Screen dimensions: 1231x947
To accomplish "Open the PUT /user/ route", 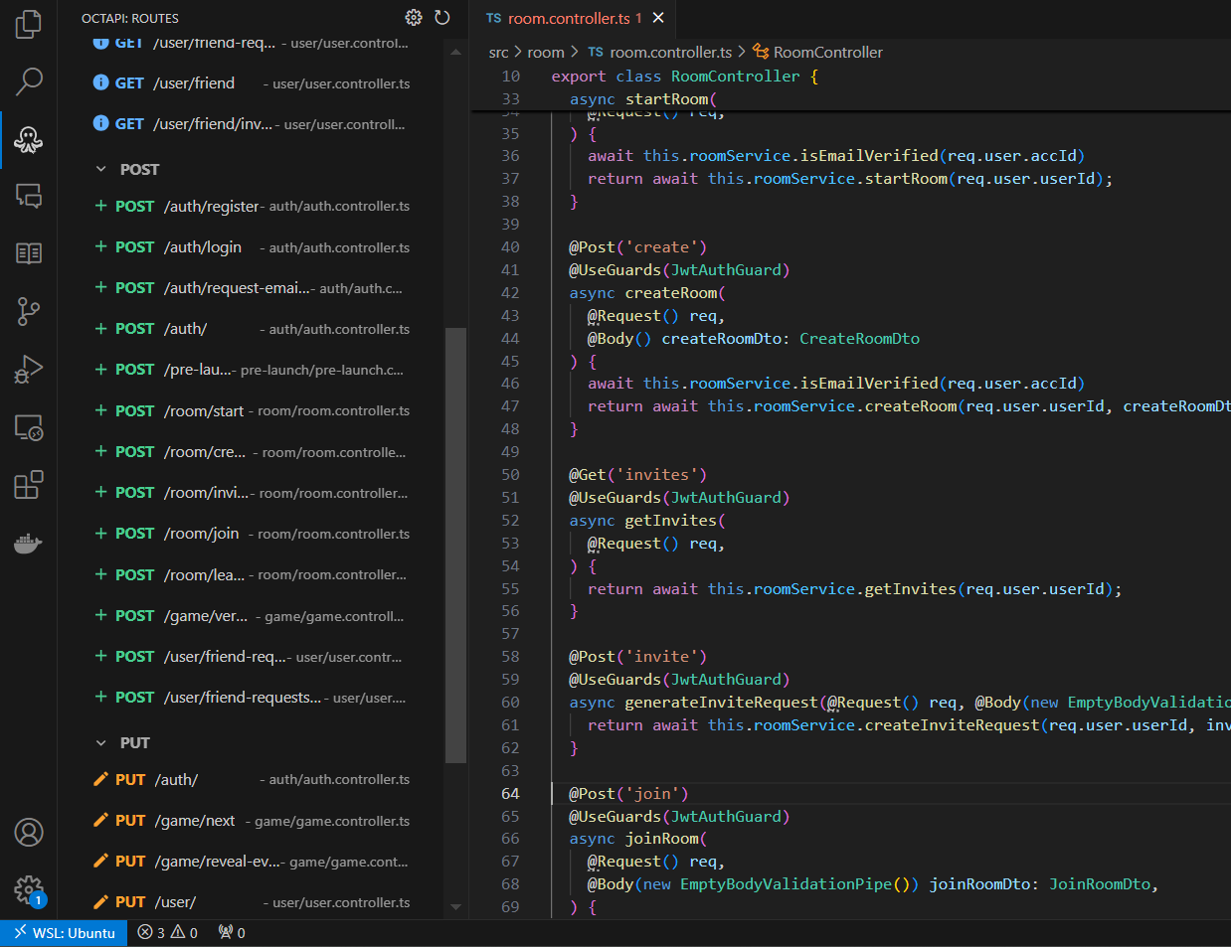I will [x=251, y=902].
